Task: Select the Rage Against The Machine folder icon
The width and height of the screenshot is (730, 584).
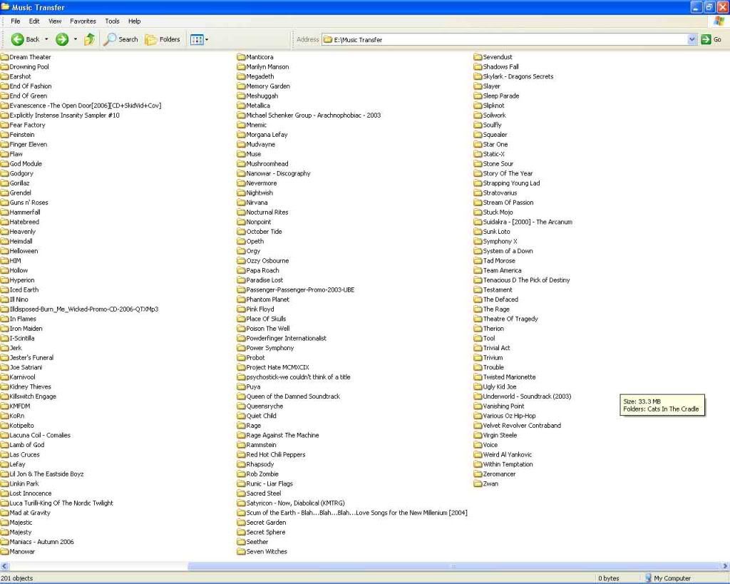Action: 241,435
